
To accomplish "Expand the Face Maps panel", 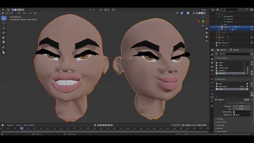I will (220, 125).
